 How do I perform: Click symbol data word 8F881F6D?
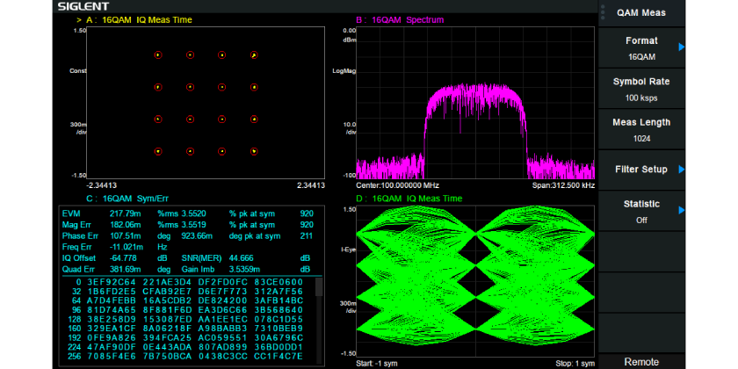coord(167,309)
